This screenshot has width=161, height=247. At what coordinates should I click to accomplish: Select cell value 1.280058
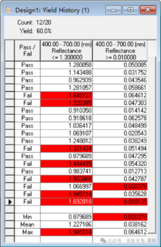point(67,65)
